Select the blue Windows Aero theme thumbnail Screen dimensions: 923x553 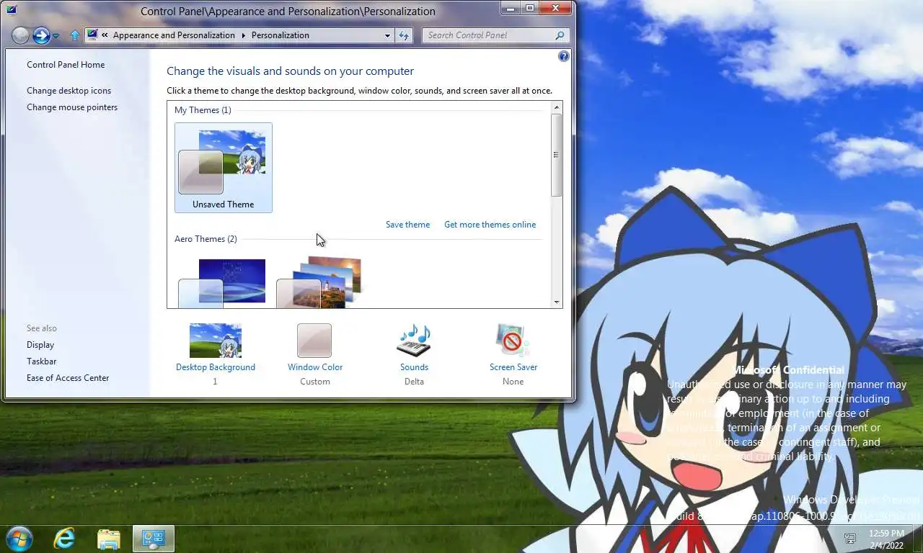coord(224,282)
